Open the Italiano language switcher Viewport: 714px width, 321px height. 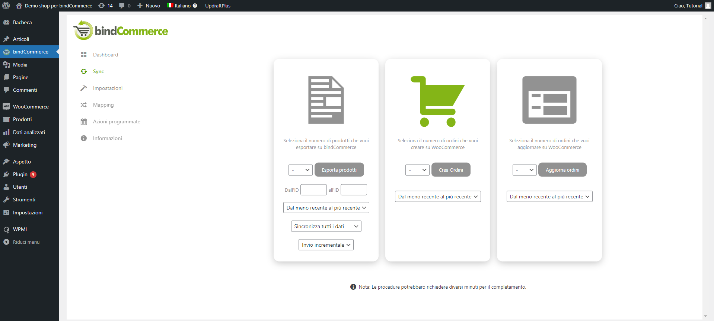pyautogui.click(x=182, y=6)
